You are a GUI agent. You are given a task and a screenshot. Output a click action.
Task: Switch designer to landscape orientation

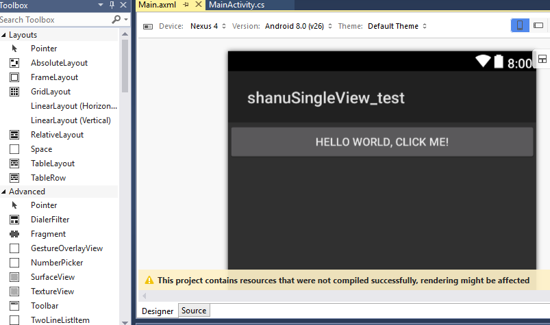[x=538, y=25]
